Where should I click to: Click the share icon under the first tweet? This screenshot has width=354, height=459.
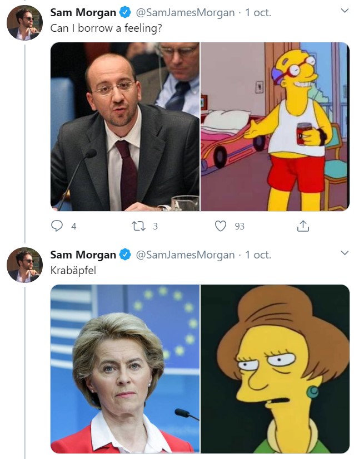(303, 226)
